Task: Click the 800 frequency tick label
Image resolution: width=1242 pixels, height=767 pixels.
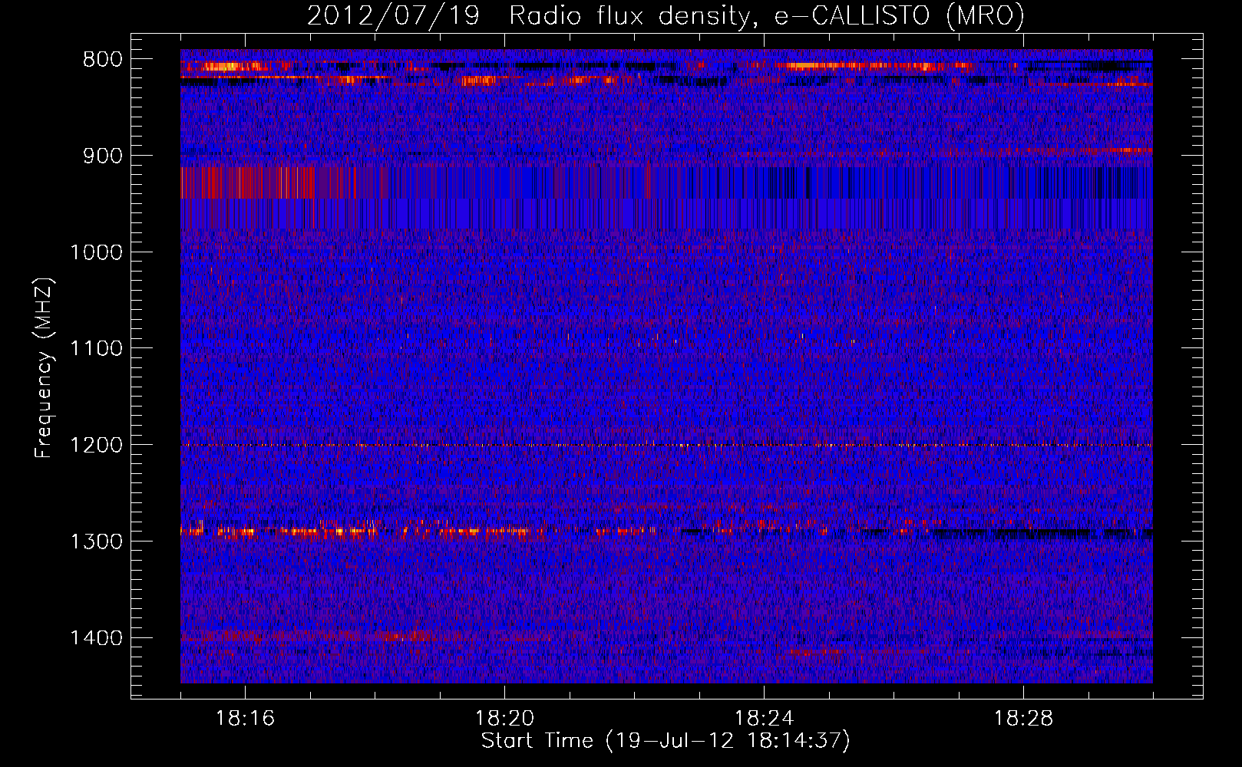Action: [102, 60]
